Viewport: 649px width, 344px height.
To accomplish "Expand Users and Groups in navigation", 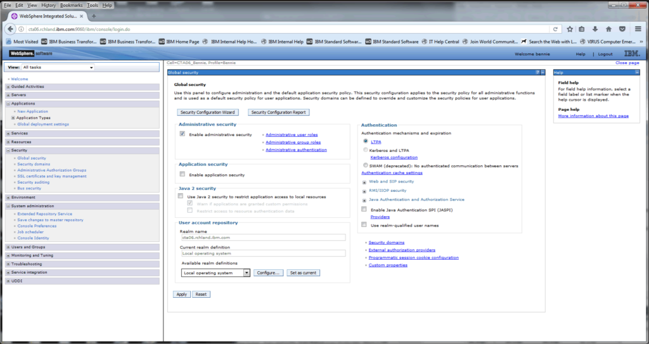I will tap(8, 247).
